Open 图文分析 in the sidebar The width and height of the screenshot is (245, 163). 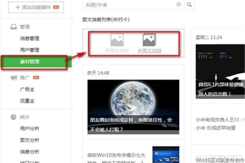pos(29,140)
